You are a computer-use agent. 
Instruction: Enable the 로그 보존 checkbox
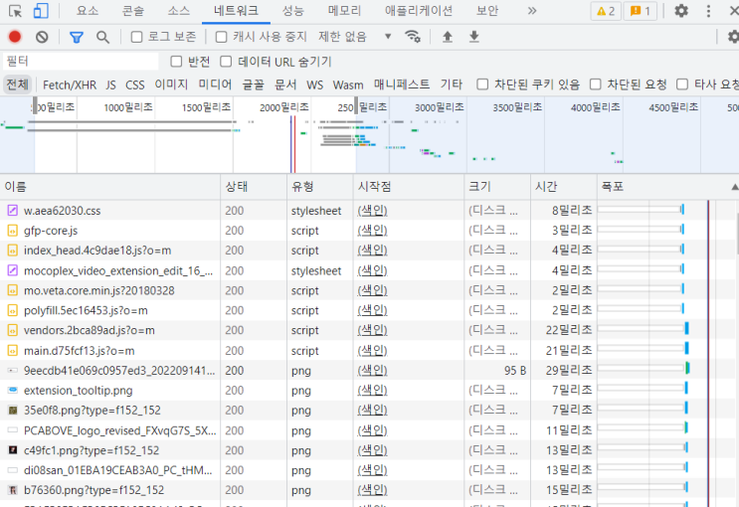[136, 37]
